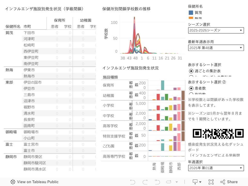This screenshot has height=186, width=248.
Task: Select the 週ごとの集計表 radio button
Action: pos(191,71)
